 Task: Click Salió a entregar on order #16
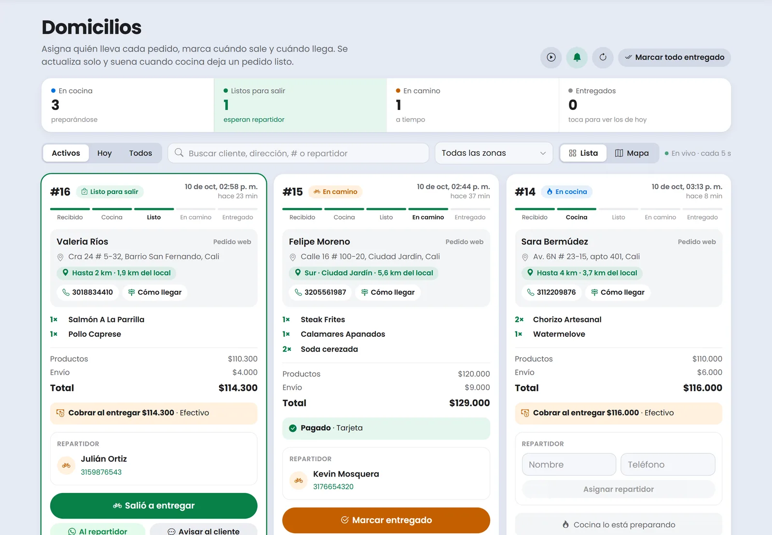coord(154,506)
